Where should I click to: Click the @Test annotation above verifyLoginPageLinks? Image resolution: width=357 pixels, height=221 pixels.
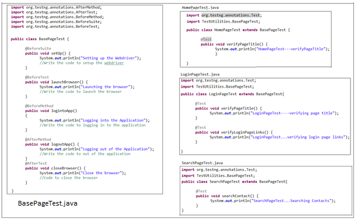[200, 127]
